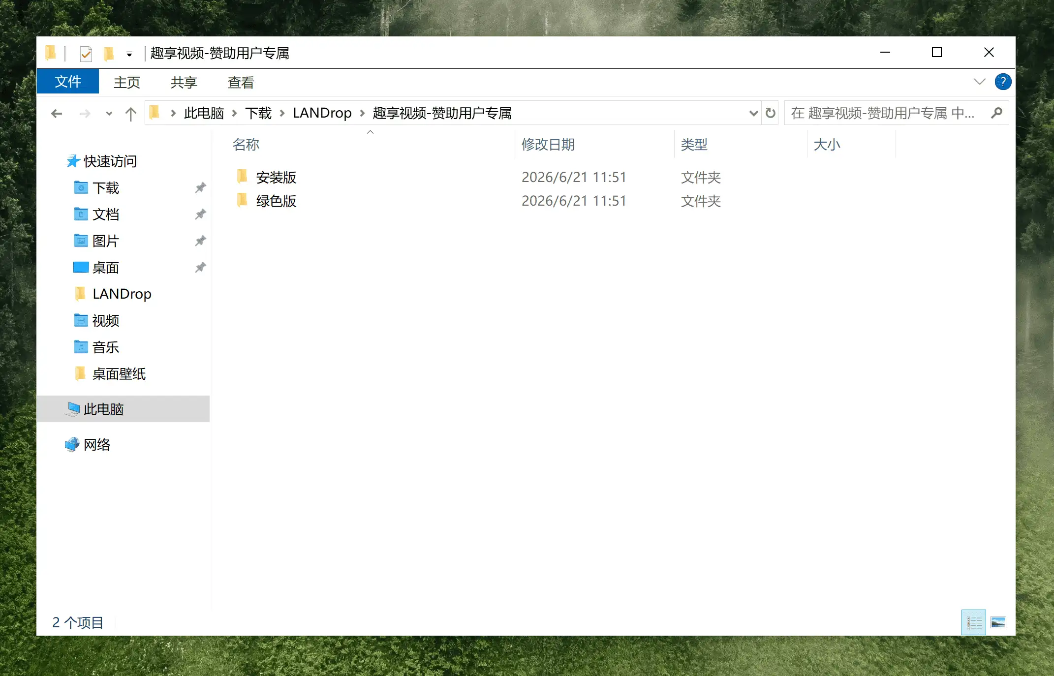Image resolution: width=1054 pixels, height=676 pixels.
Task: Open the recent locations dropdown arrow
Action: point(109,114)
